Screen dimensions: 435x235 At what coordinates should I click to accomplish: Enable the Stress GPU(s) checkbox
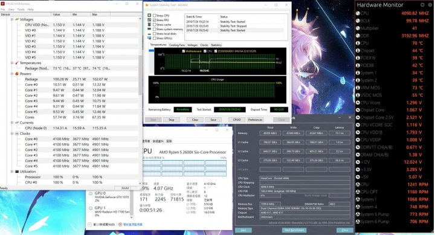(x=155, y=38)
